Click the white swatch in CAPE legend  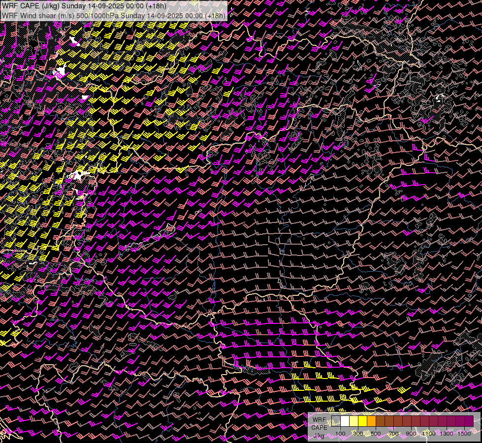pyautogui.click(x=345, y=421)
